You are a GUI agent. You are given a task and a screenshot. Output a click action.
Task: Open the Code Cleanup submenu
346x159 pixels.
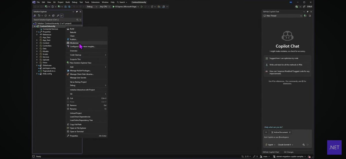tap(86, 55)
